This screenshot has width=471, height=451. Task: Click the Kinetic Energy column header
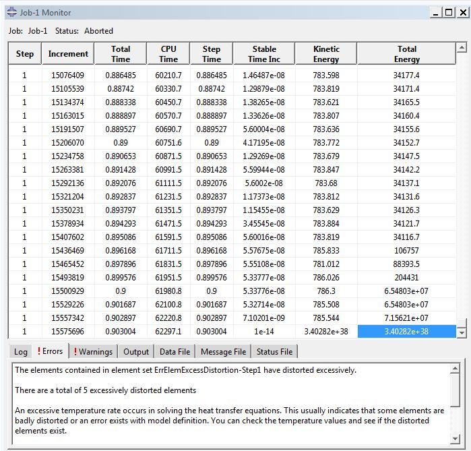pyautogui.click(x=326, y=54)
